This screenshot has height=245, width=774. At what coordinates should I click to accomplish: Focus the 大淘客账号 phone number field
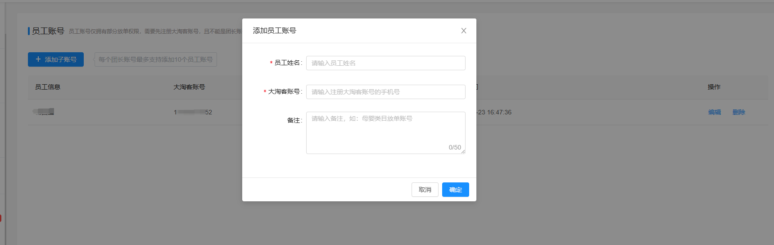click(x=385, y=92)
